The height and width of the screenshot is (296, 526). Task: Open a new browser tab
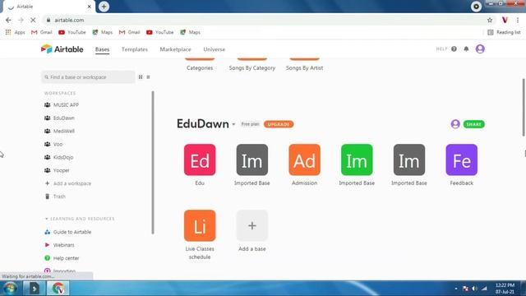tap(104, 7)
